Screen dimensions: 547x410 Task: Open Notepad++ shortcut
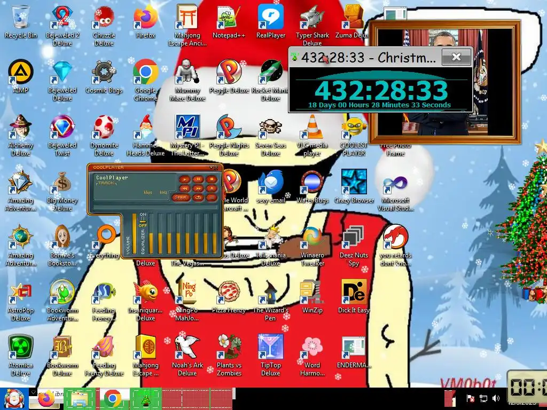tap(229, 21)
